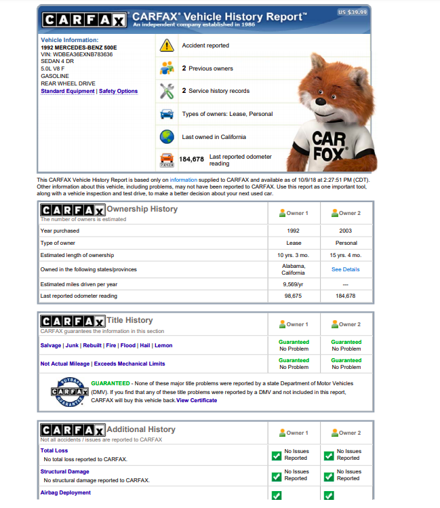This screenshot has width=440, height=508.
Task: Click Owner 1 person icon in Title History
Action: (x=282, y=324)
